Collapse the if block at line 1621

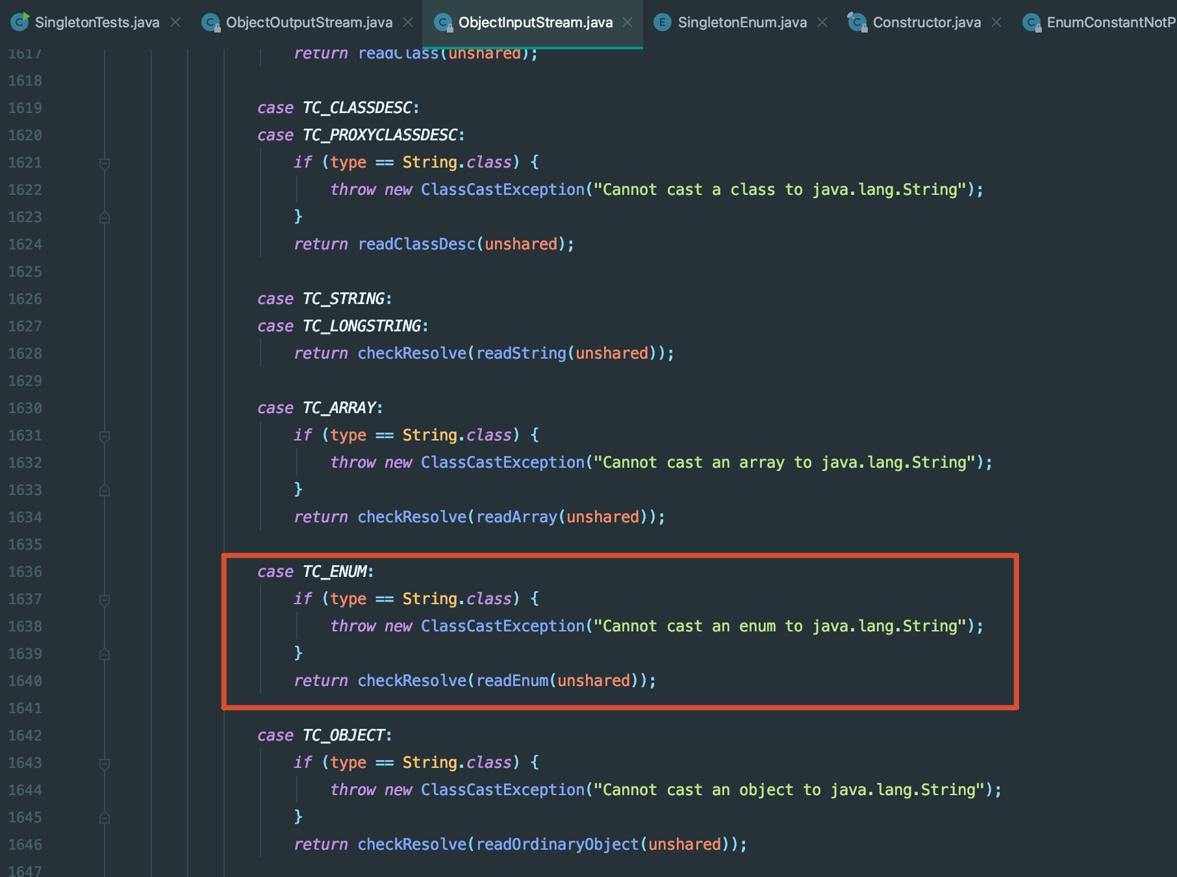pyautogui.click(x=105, y=163)
